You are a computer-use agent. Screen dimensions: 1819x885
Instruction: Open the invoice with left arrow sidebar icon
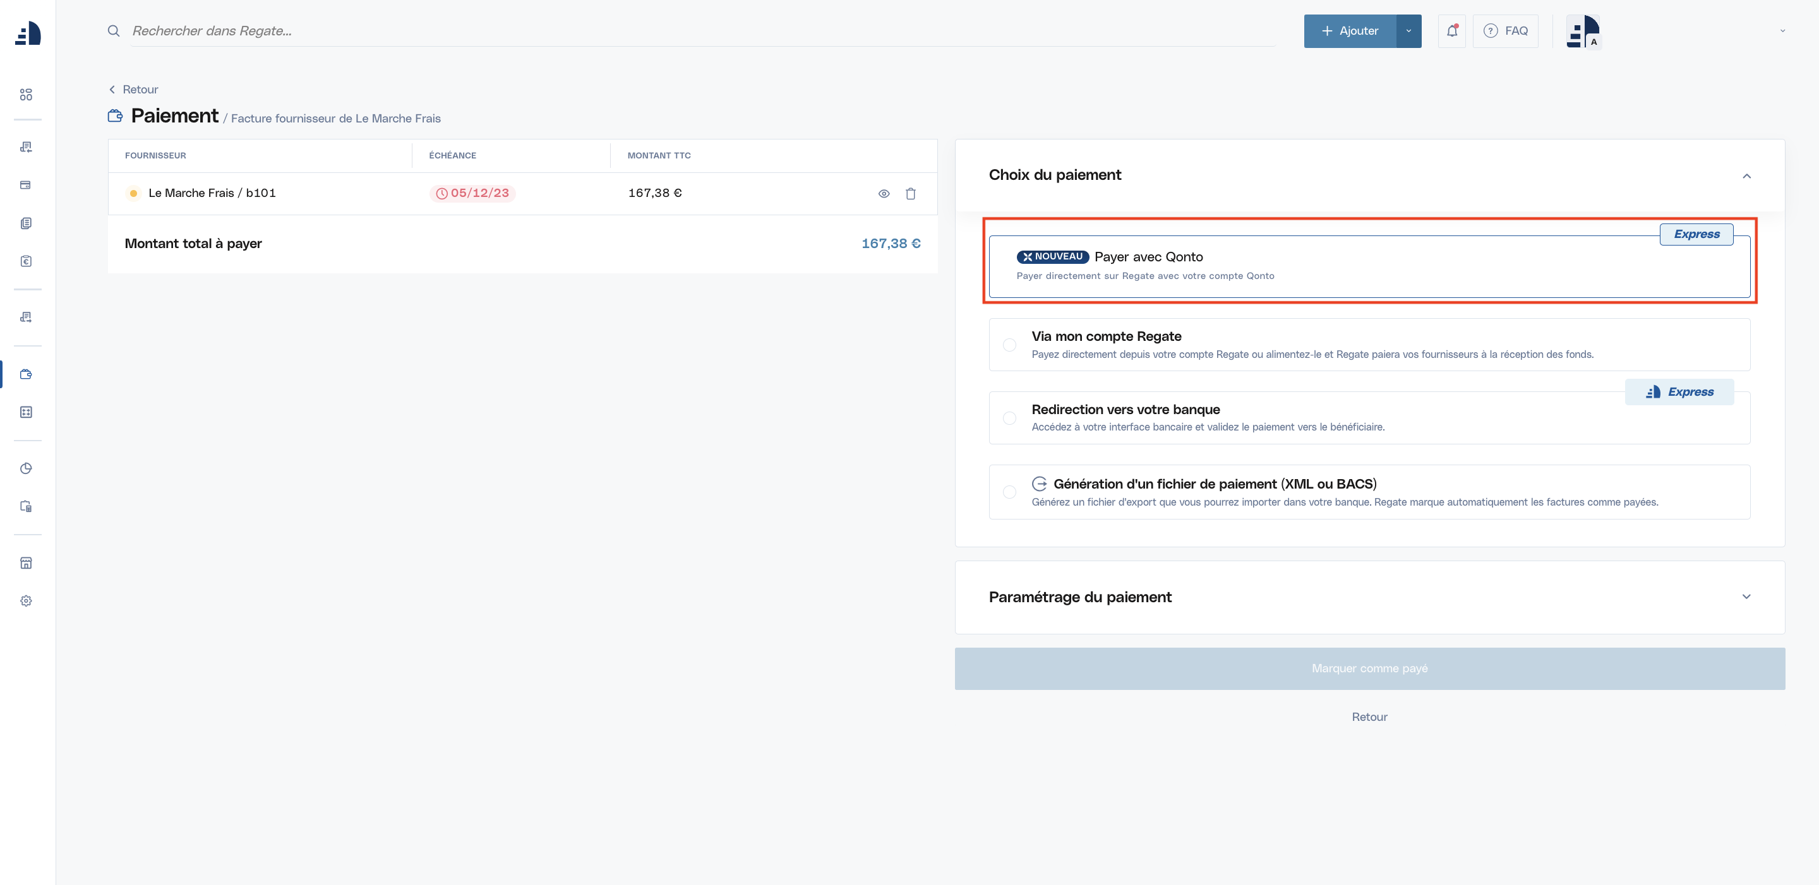click(x=26, y=147)
